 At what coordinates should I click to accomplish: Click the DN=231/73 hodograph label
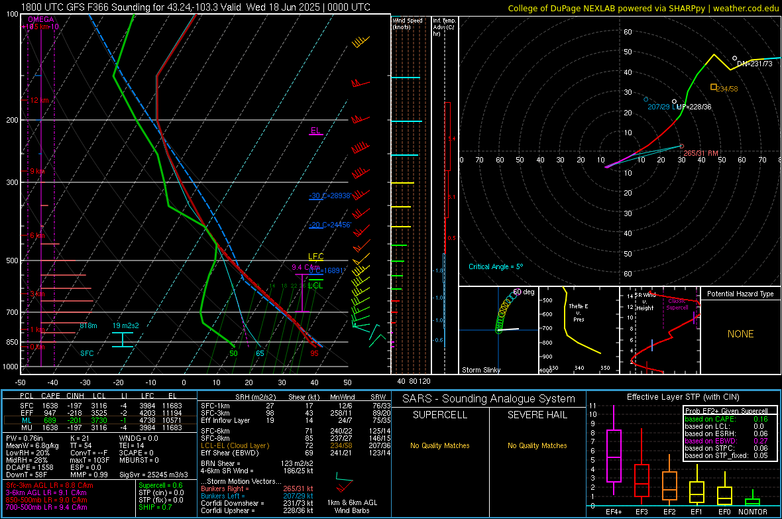tap(755, 64)
